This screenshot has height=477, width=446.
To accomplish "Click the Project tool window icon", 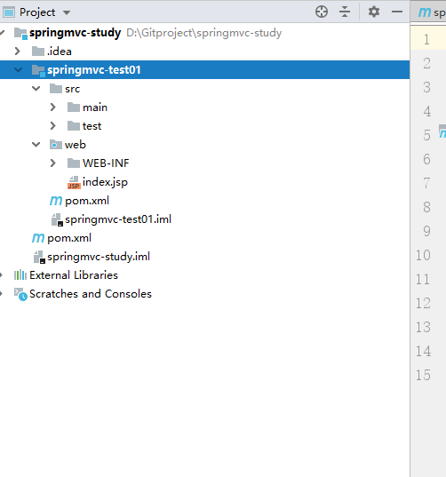I will pyautogui.click(x=9, y=12).
